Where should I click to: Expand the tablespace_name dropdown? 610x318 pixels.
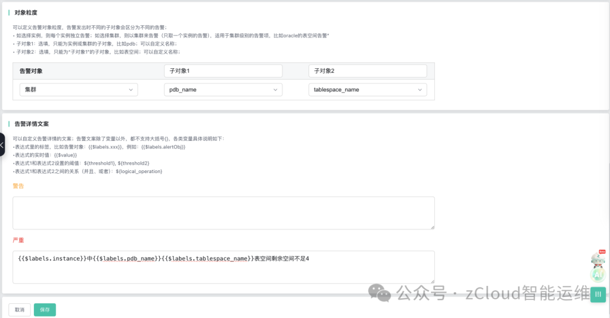(367, 90)
